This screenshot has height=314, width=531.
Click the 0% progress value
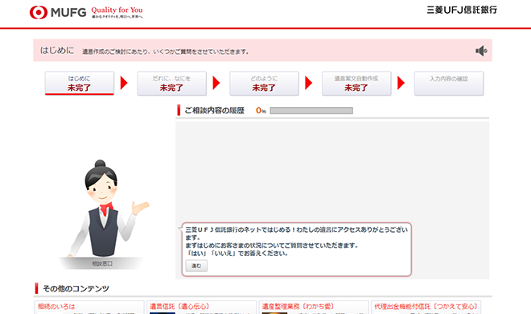point(261,110)
